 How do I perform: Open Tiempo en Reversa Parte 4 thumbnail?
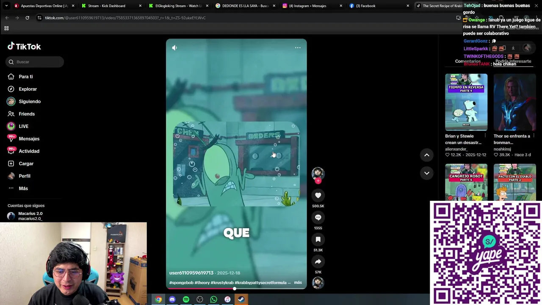466,102
